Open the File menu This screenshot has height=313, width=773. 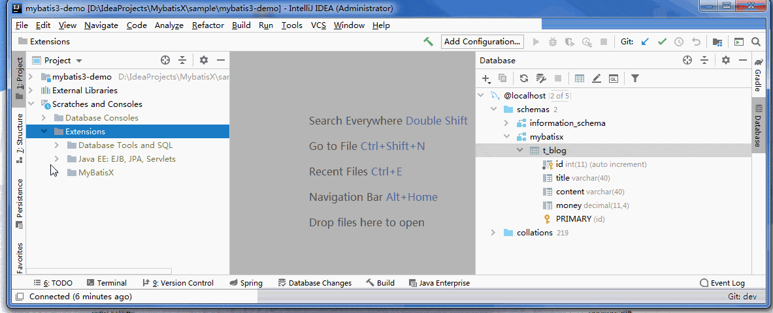[22, 25]
